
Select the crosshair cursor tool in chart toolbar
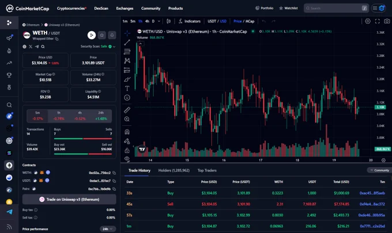(127, 33)
